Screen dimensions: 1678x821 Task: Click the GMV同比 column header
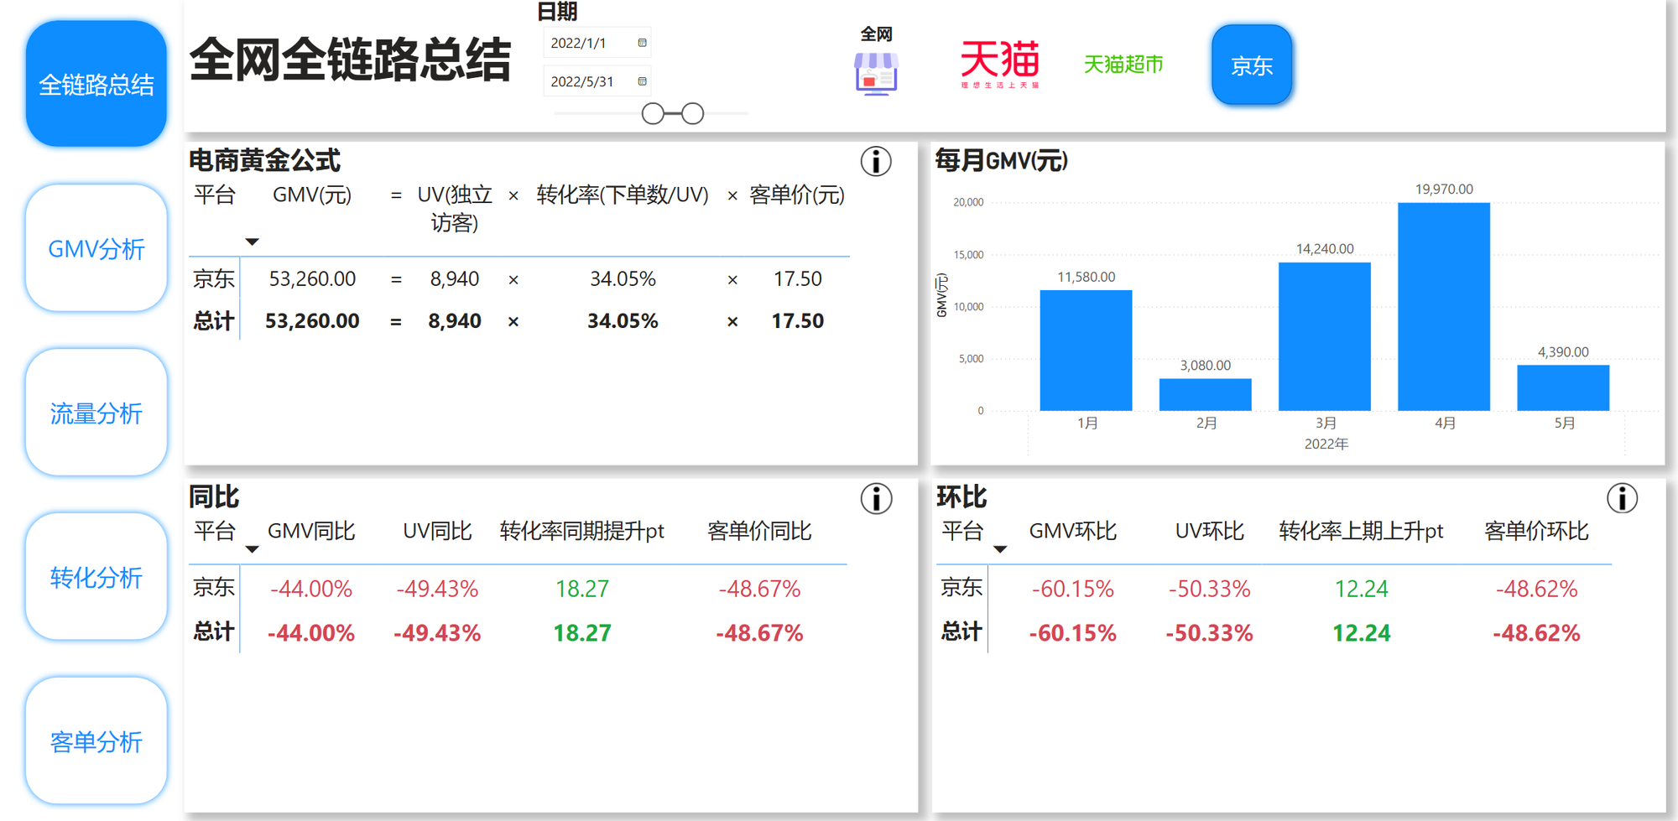[x=311, y=532]
